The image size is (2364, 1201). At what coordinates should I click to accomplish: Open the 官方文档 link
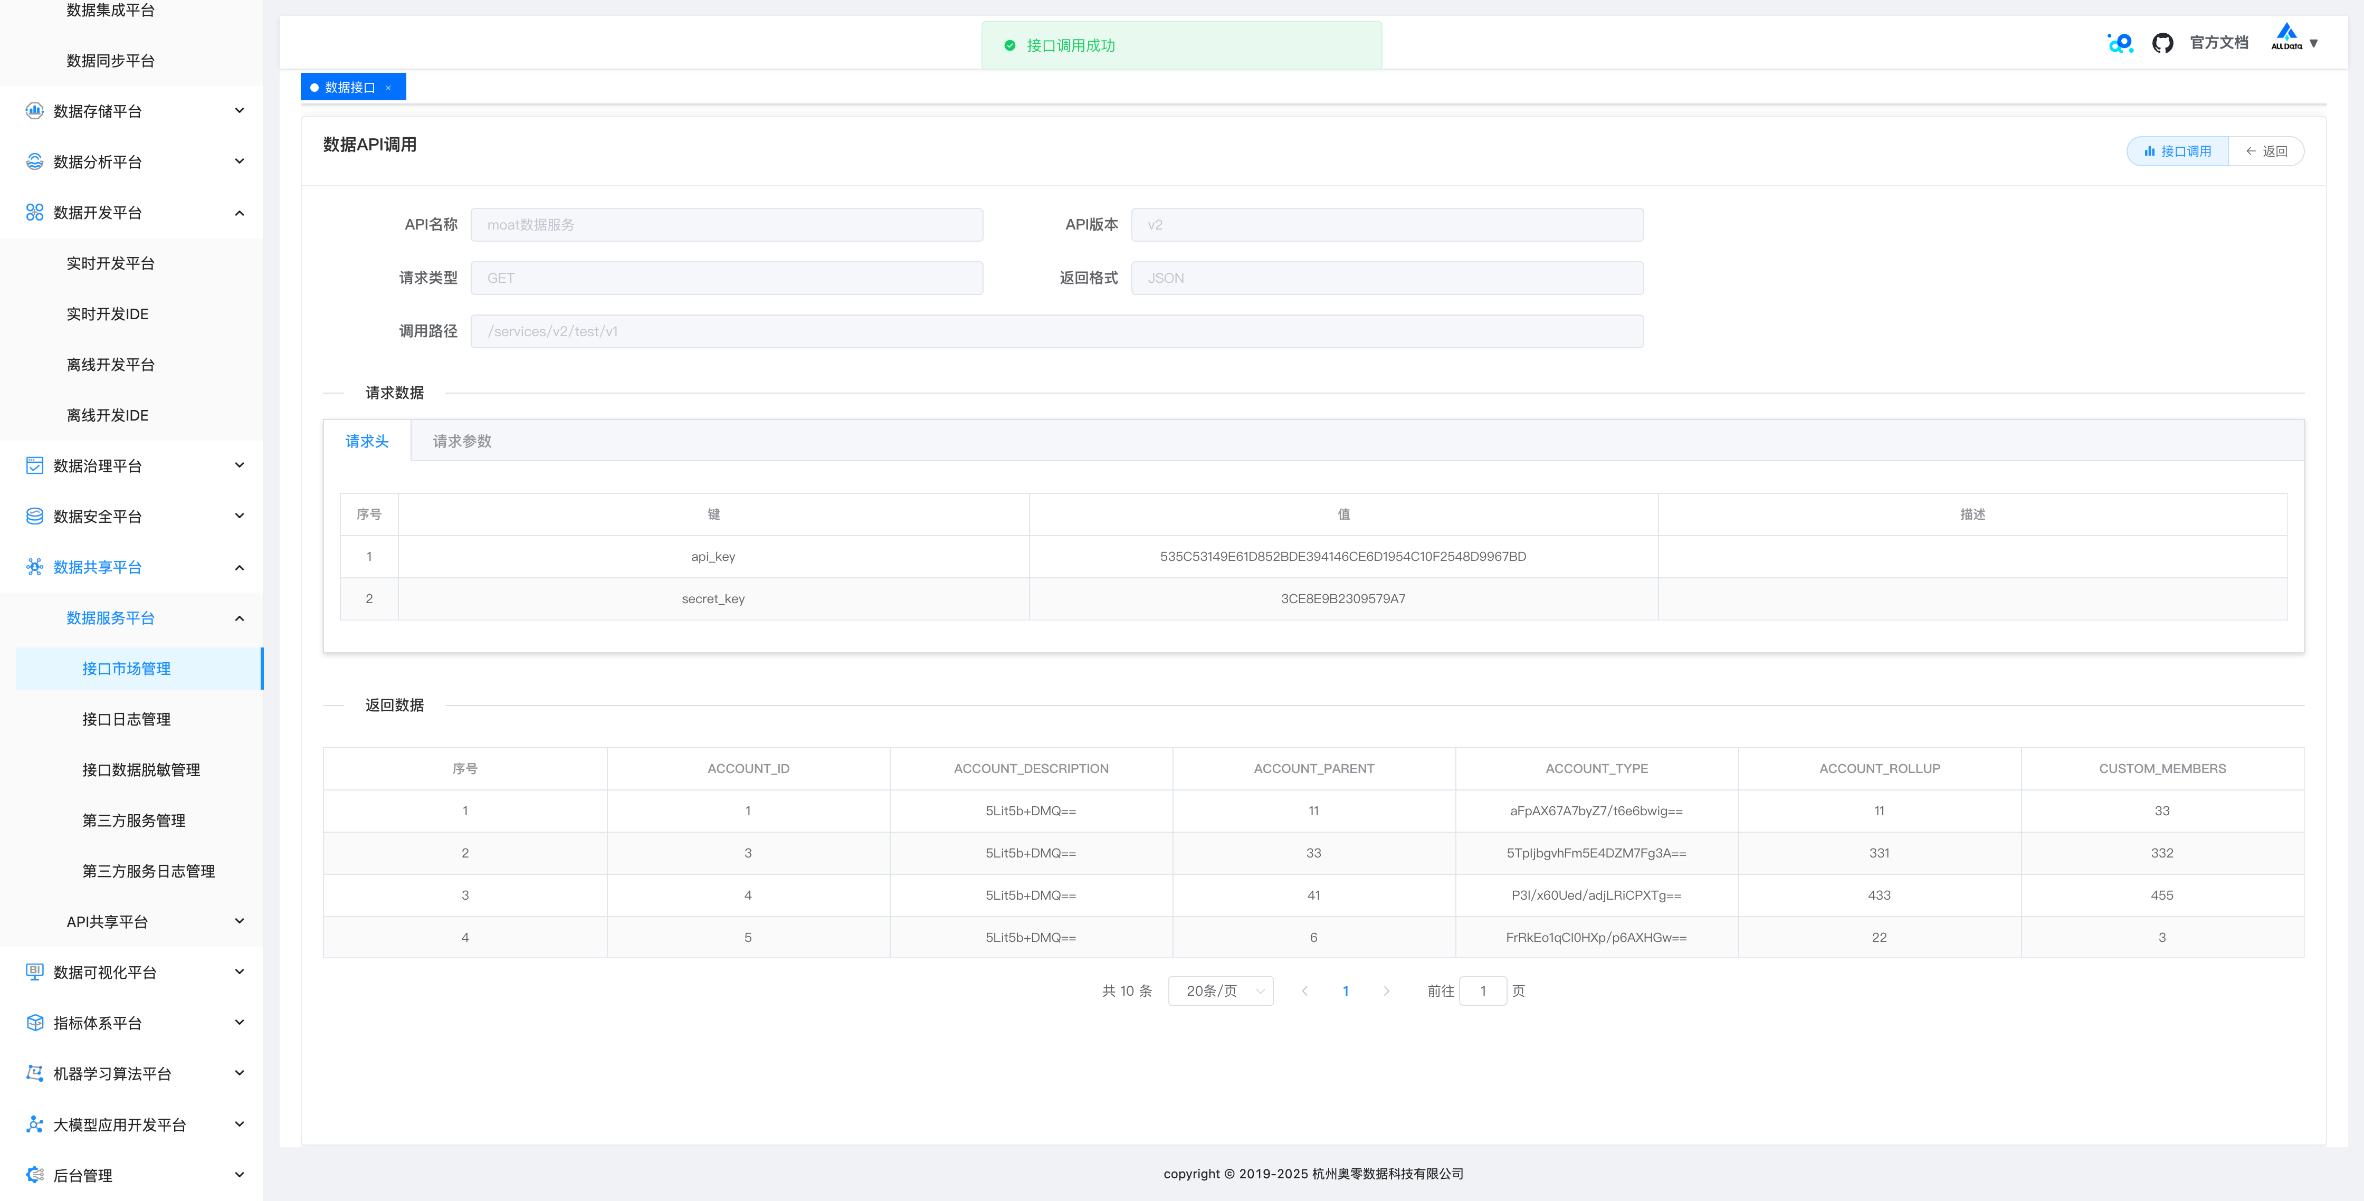pos(2218,42)
